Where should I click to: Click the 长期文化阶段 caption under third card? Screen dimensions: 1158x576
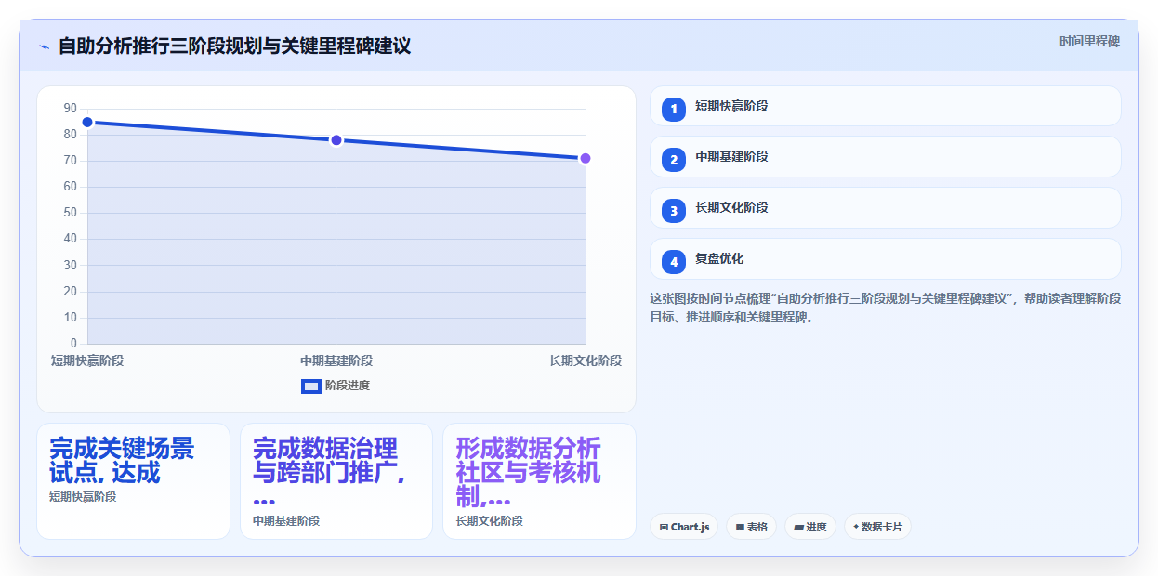[x=490, y=521]
